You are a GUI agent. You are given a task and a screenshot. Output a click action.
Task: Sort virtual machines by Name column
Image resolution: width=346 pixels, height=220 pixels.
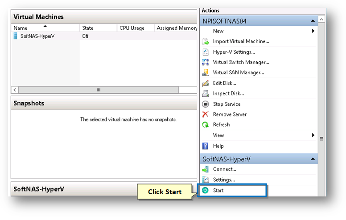tap(45, 28)
